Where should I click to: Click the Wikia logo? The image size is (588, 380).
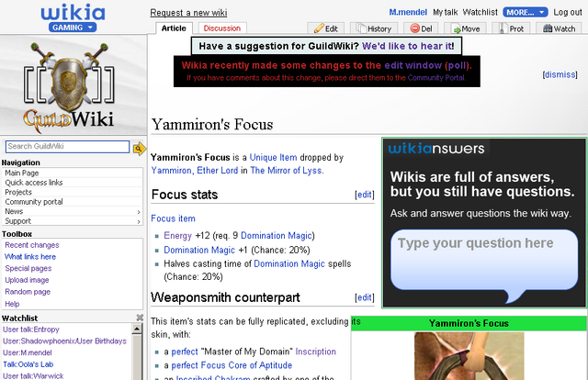[x=73, y=12]
